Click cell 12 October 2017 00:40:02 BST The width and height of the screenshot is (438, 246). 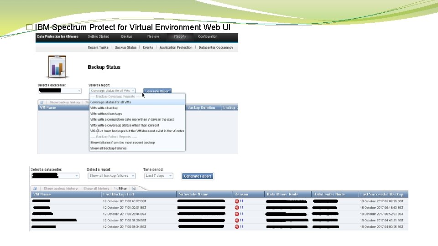tap(125, 201)
